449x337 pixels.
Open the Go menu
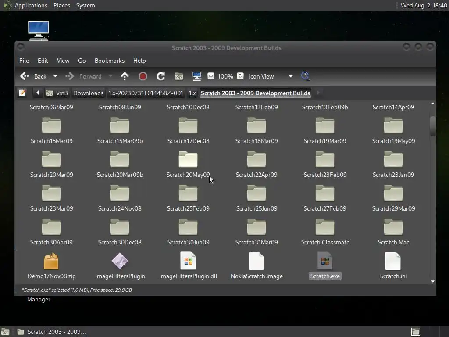click(82, 61)
